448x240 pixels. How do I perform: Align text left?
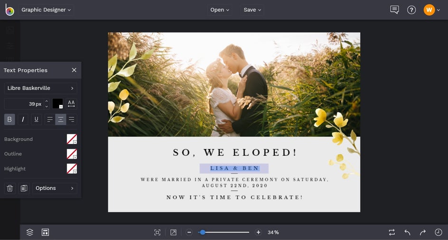pyautogui.click(x=50, y=119)
